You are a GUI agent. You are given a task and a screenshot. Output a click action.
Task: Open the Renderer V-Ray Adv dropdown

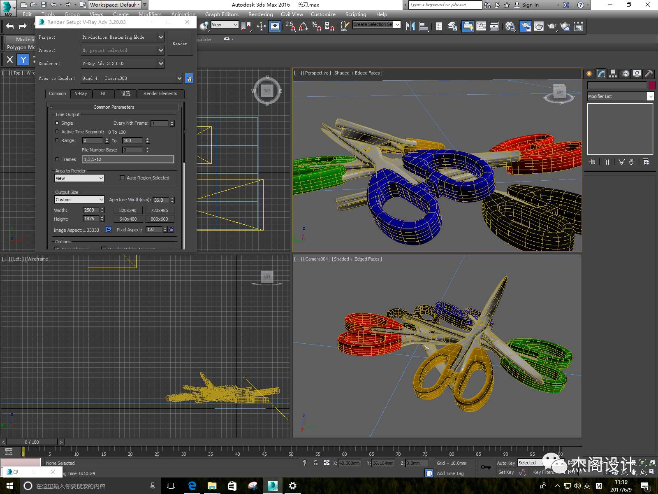point(123,63)
